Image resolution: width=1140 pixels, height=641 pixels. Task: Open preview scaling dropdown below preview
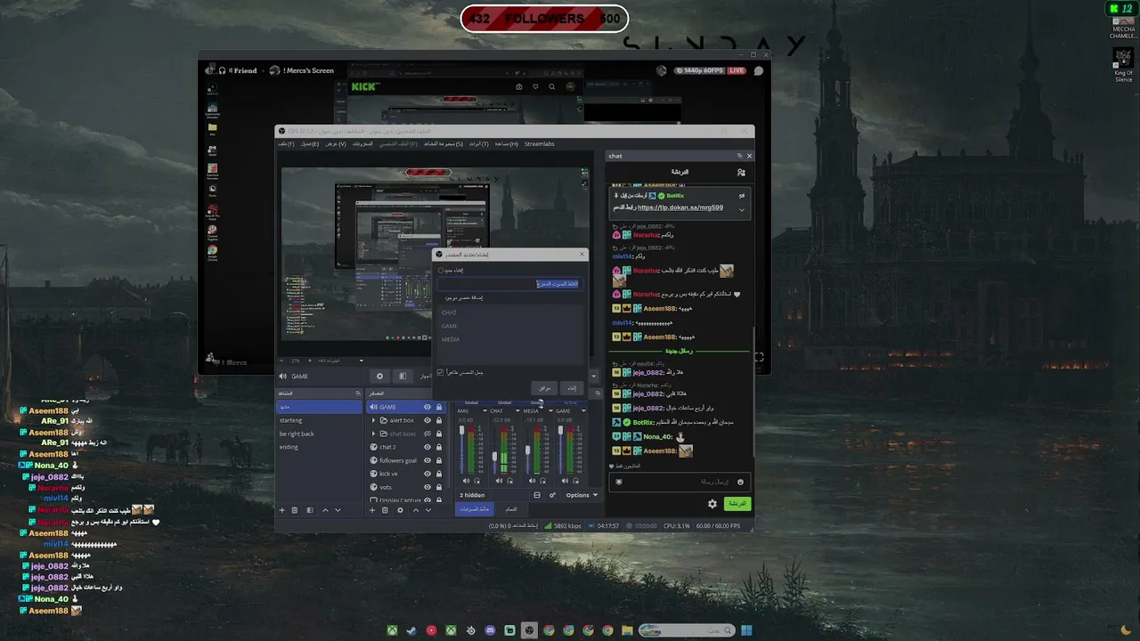(x=362, y=361)
